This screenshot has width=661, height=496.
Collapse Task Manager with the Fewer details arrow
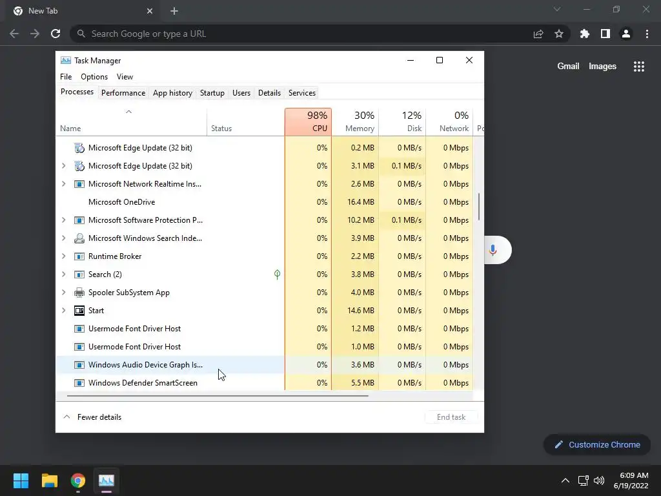tap(66, 417)
